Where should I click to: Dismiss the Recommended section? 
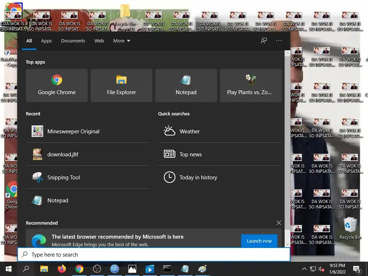point(279,223)
